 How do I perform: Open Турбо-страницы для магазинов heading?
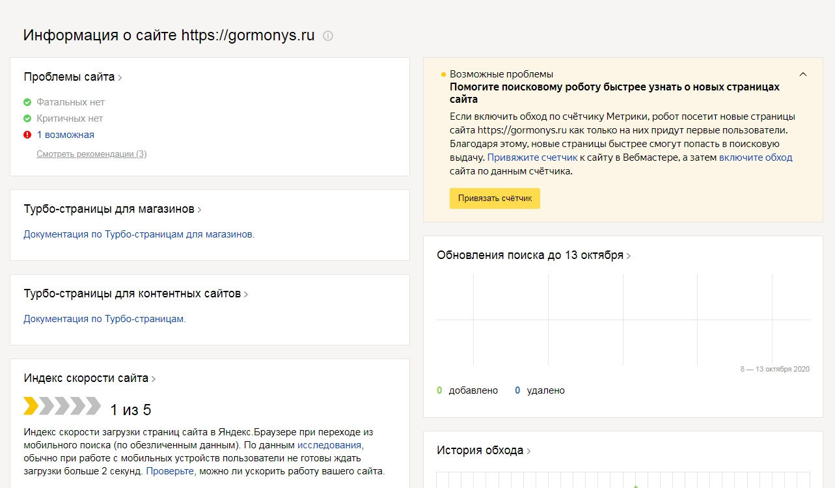(x=113, y=209)
